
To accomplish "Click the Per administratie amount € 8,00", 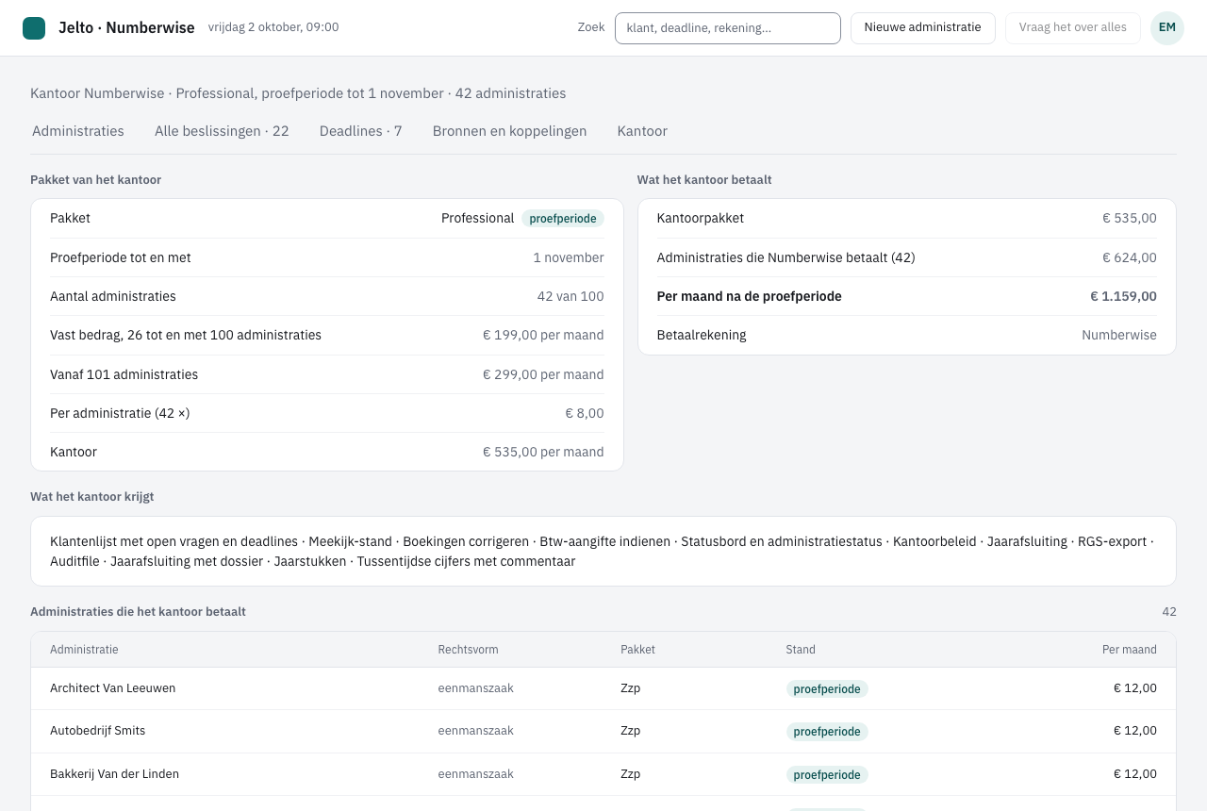I will point(585,413).
